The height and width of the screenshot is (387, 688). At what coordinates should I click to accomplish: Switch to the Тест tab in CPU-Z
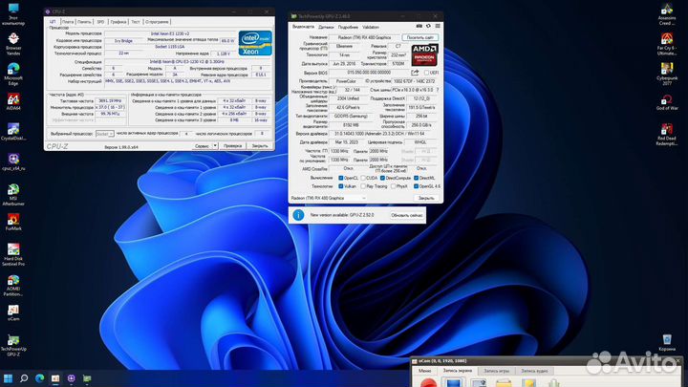136,21
